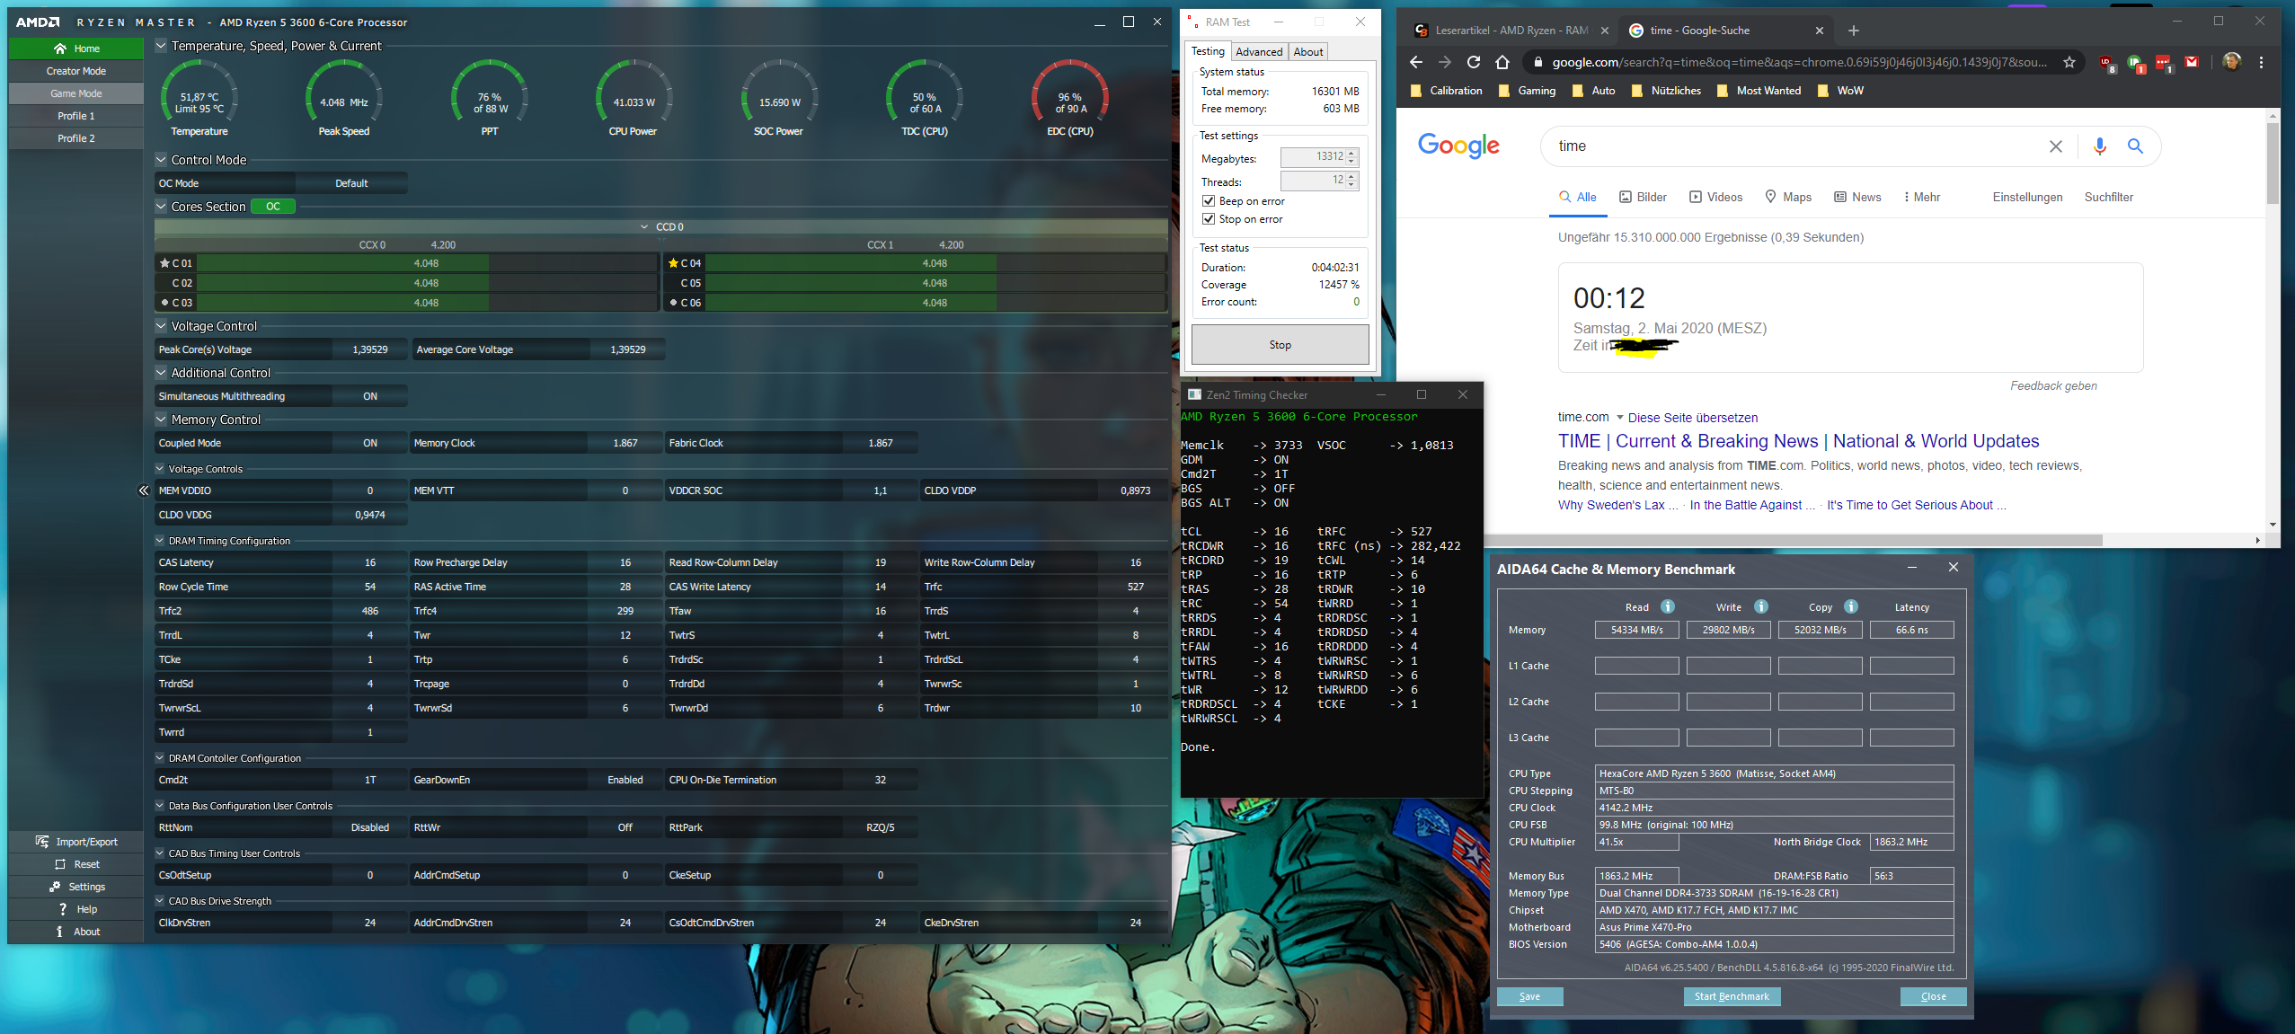
Task: Toggle Stop on error checkbox
Action: point(1209,219)
